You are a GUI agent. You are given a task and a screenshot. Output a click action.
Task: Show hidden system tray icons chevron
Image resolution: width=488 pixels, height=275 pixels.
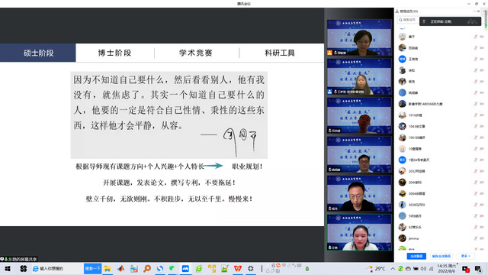click(393, 268)
